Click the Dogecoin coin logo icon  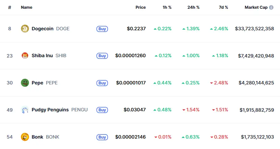(25, 29)
